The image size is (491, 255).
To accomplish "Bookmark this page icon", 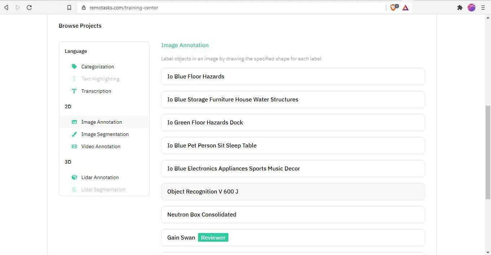I will click(69, 8).
